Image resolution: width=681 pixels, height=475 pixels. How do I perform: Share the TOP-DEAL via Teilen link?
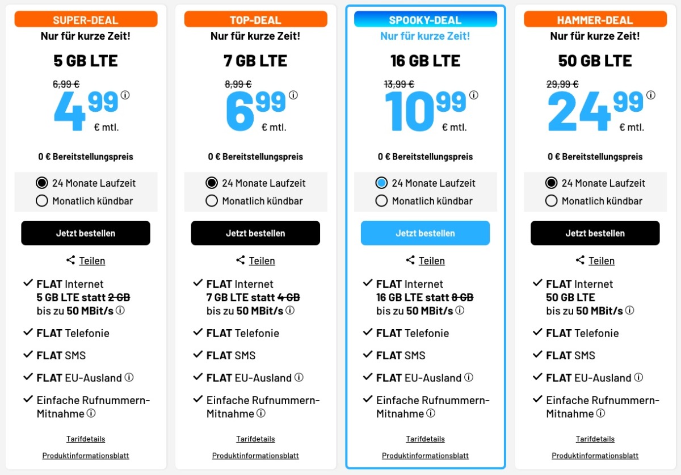pos(262,260)
